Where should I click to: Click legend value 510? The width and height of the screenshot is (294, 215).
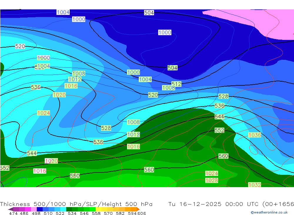click(48, 214)
